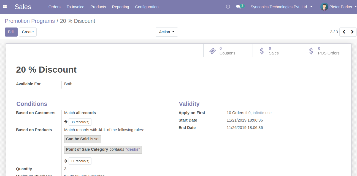Go to next record arrow
This screenshot has height=176, width=357.
(x=352, y=32)
